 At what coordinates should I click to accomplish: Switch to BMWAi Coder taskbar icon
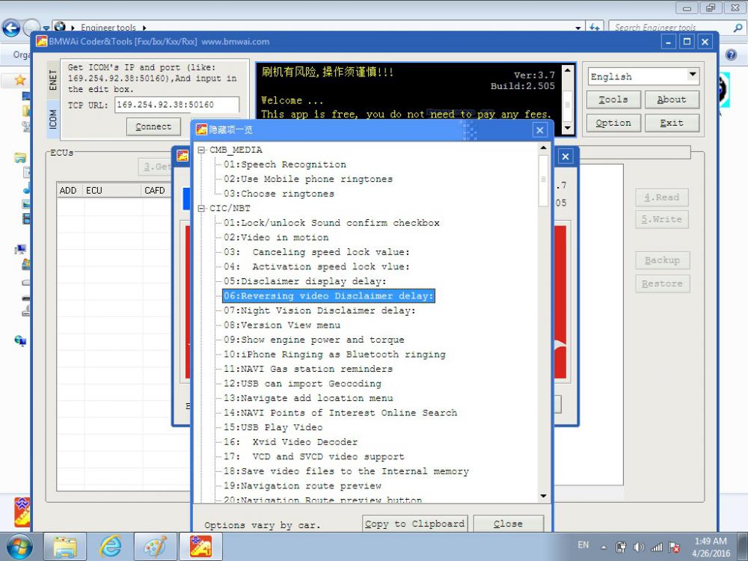[x=200, y=546]
